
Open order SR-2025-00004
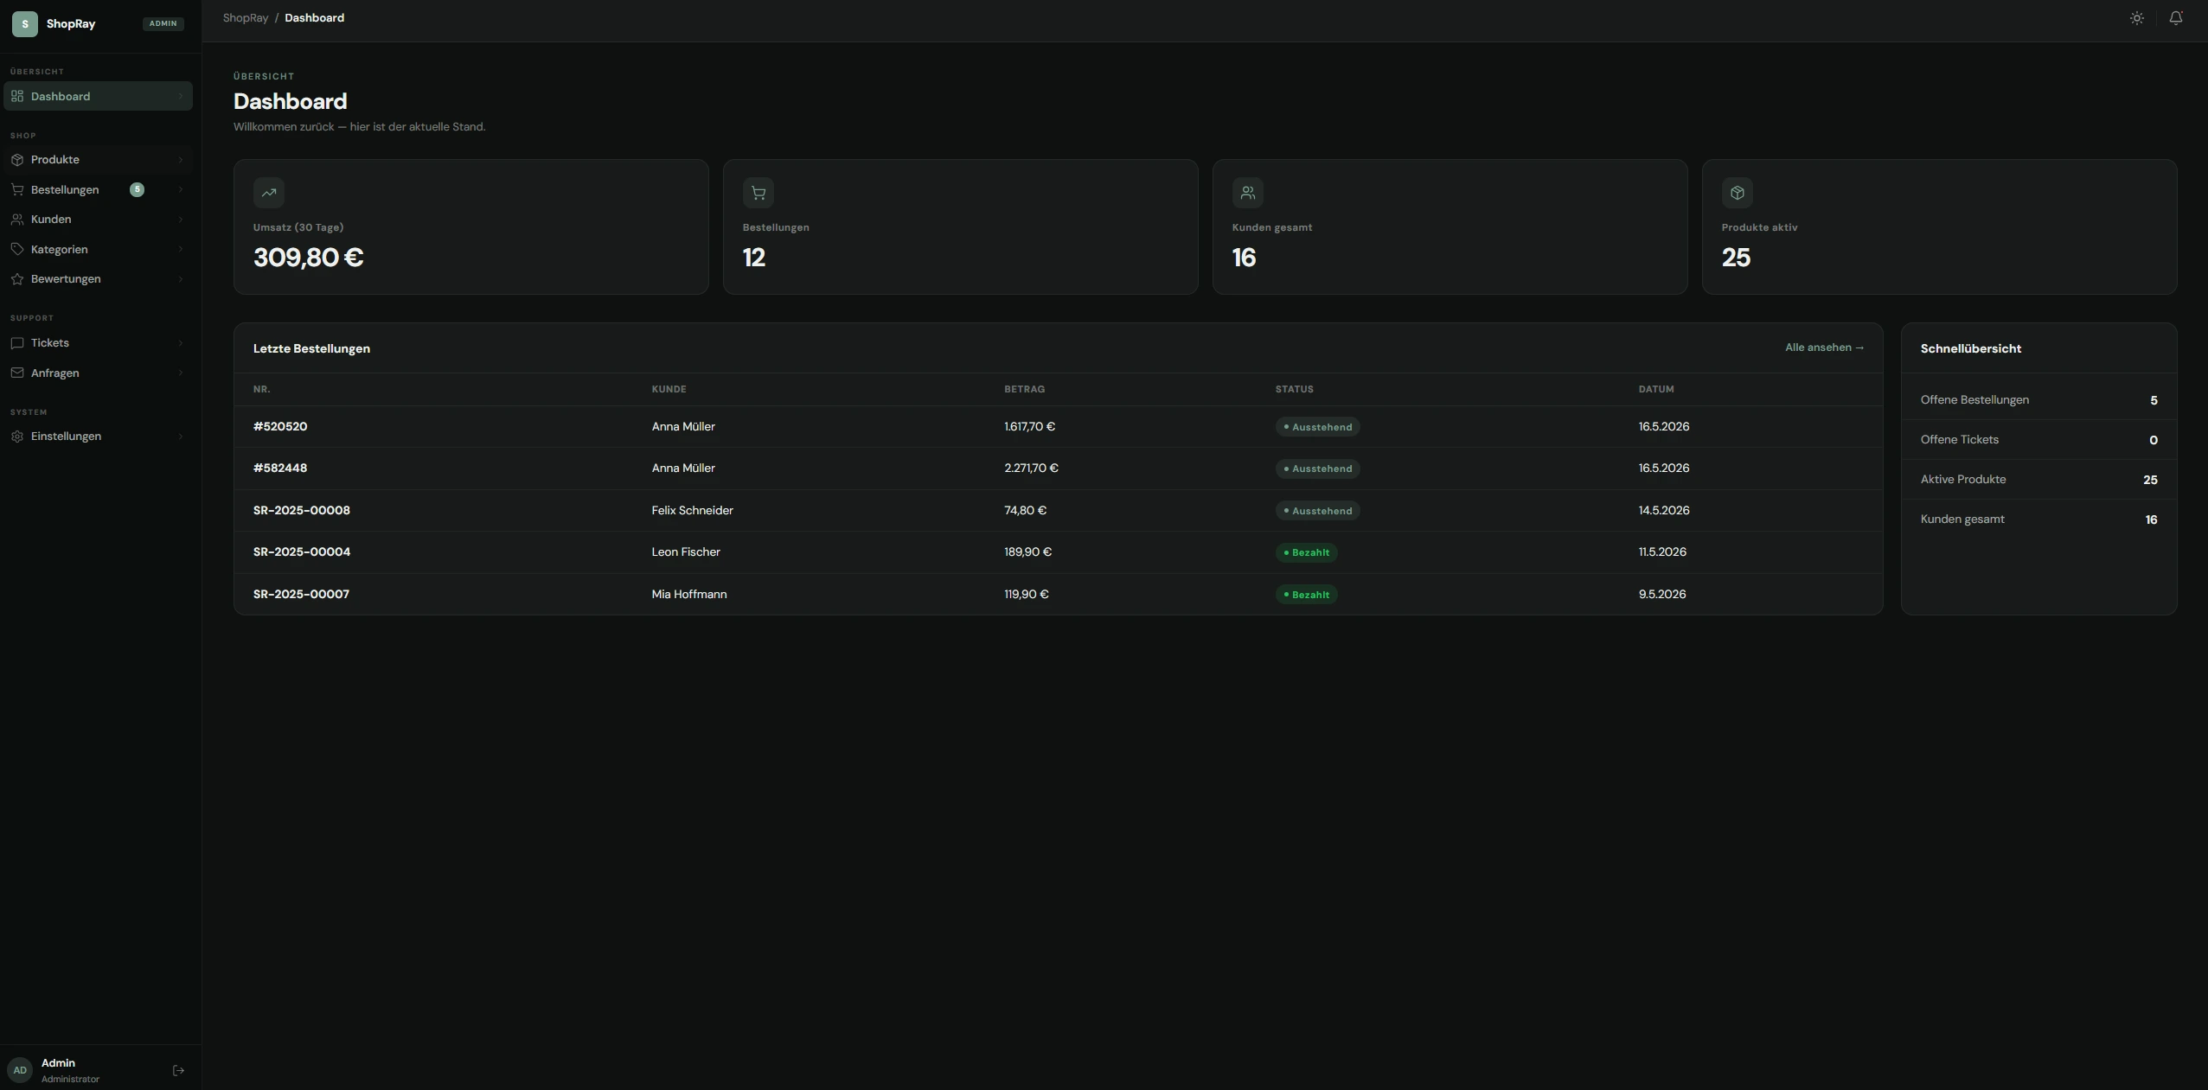[x=302, y=551]
